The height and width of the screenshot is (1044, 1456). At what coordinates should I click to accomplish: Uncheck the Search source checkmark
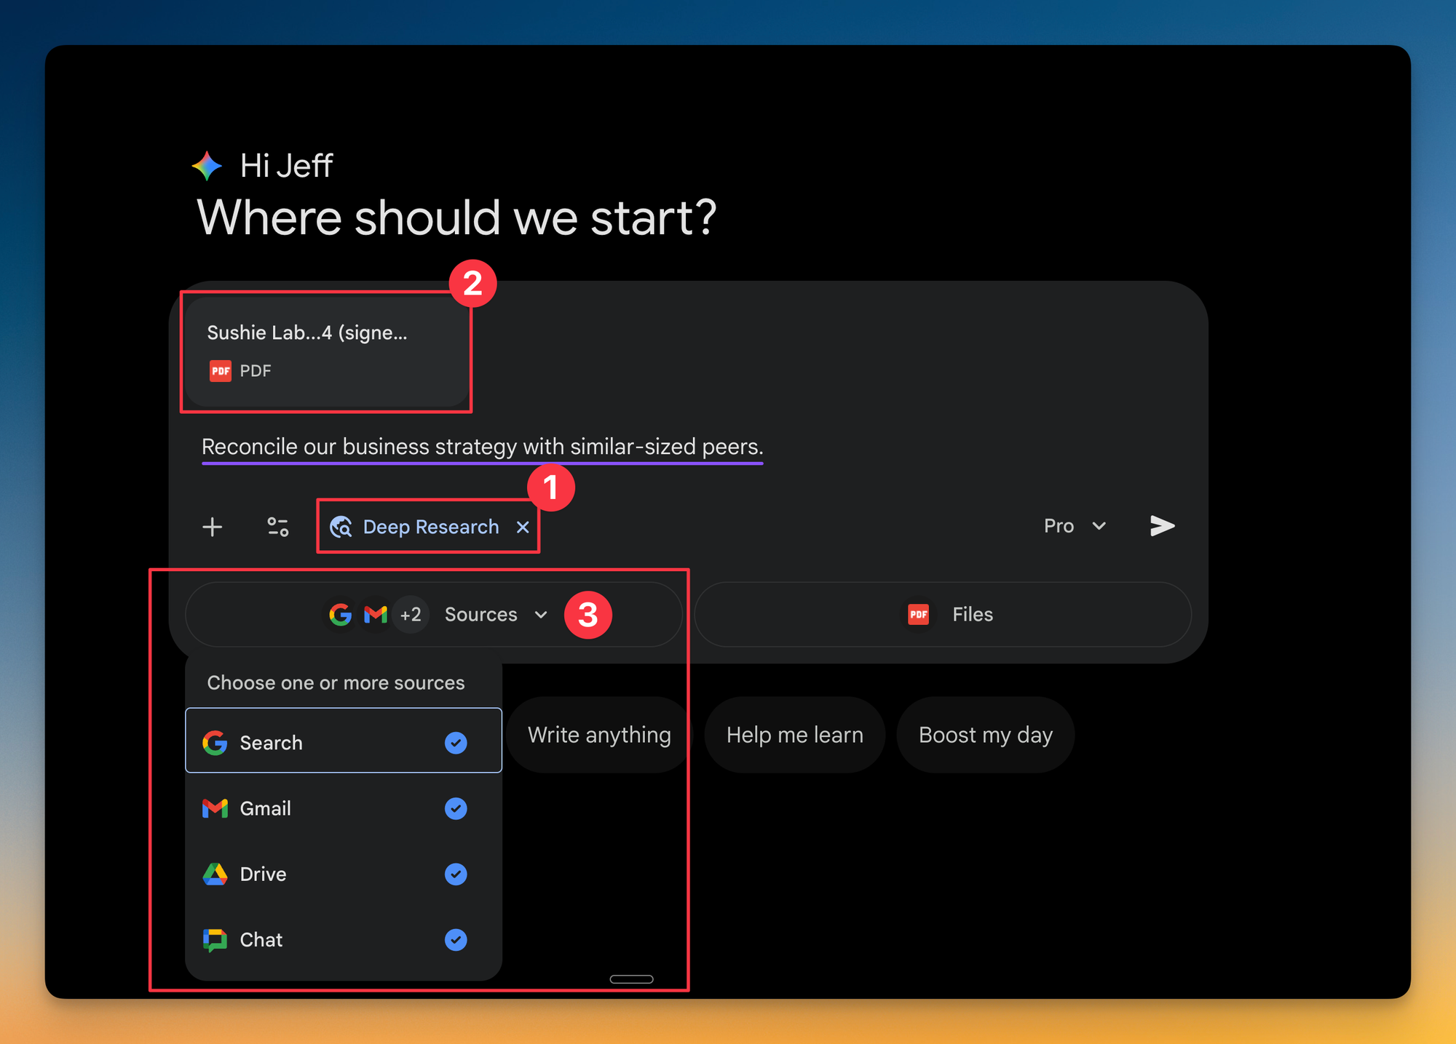[x=456, y=743]
